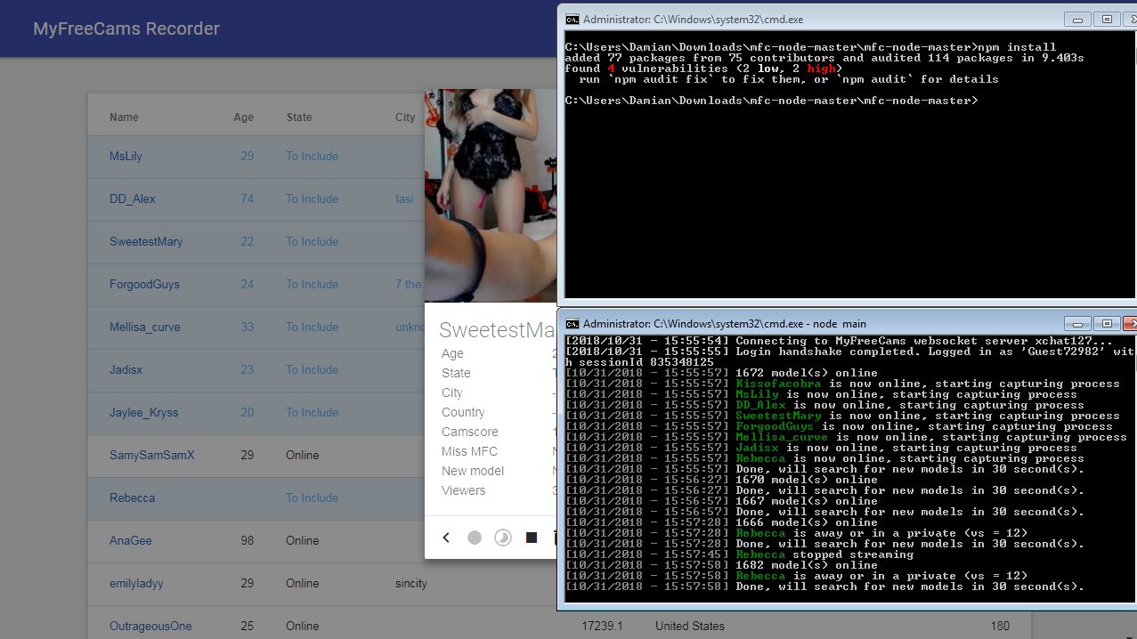
Task: Open system menu icon of node main cmd window
Action: coord(573,323)
